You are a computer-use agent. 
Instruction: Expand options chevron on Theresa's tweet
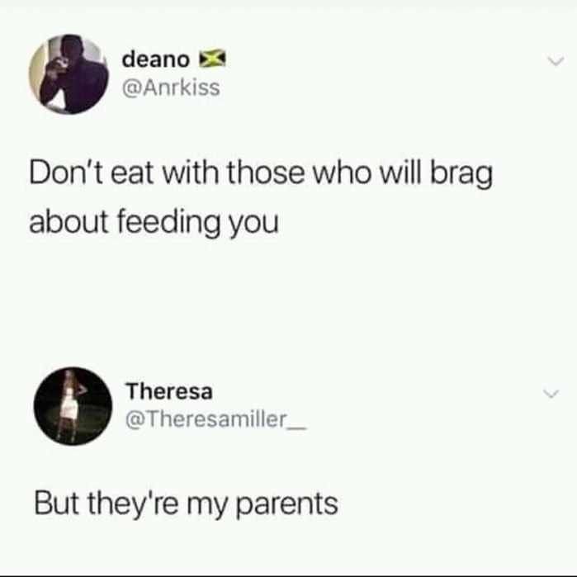551,394
